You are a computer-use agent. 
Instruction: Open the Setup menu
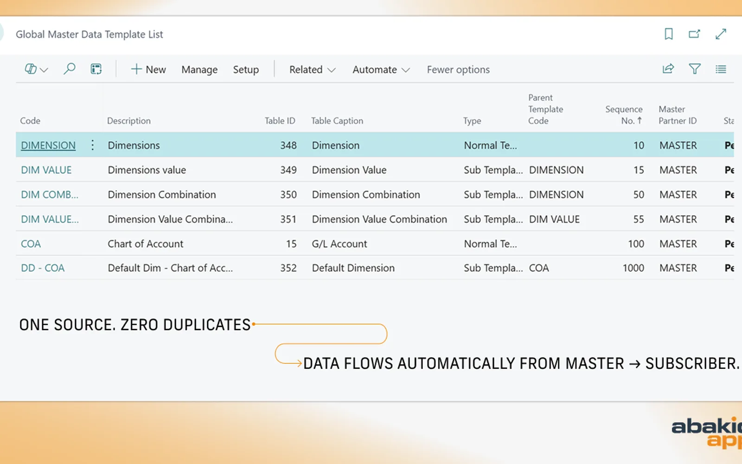tap(246, 70)
